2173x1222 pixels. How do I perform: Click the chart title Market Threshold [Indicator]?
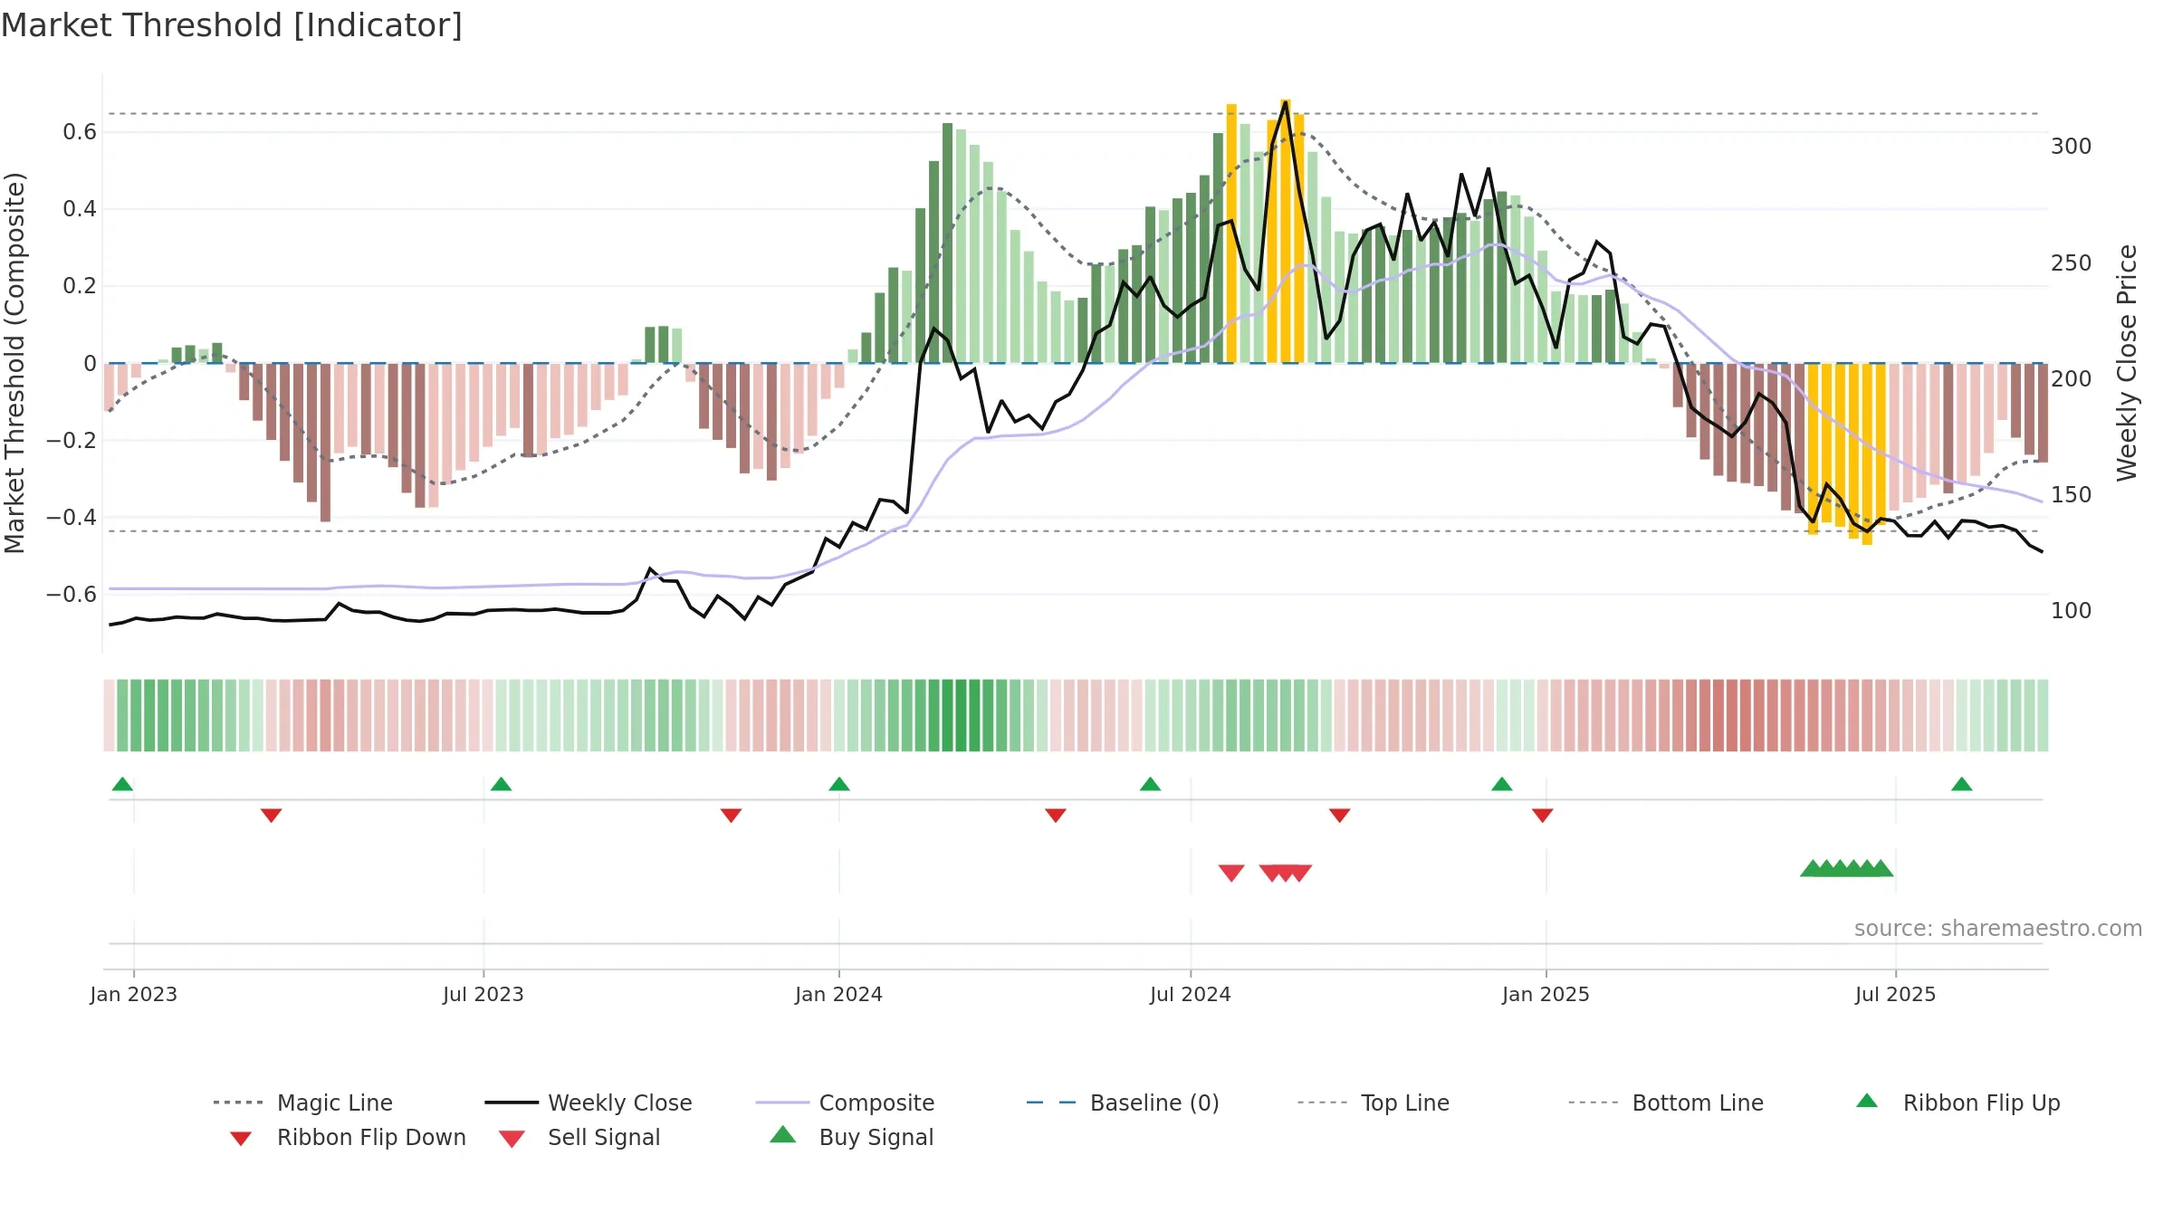[x=232, y=25]
